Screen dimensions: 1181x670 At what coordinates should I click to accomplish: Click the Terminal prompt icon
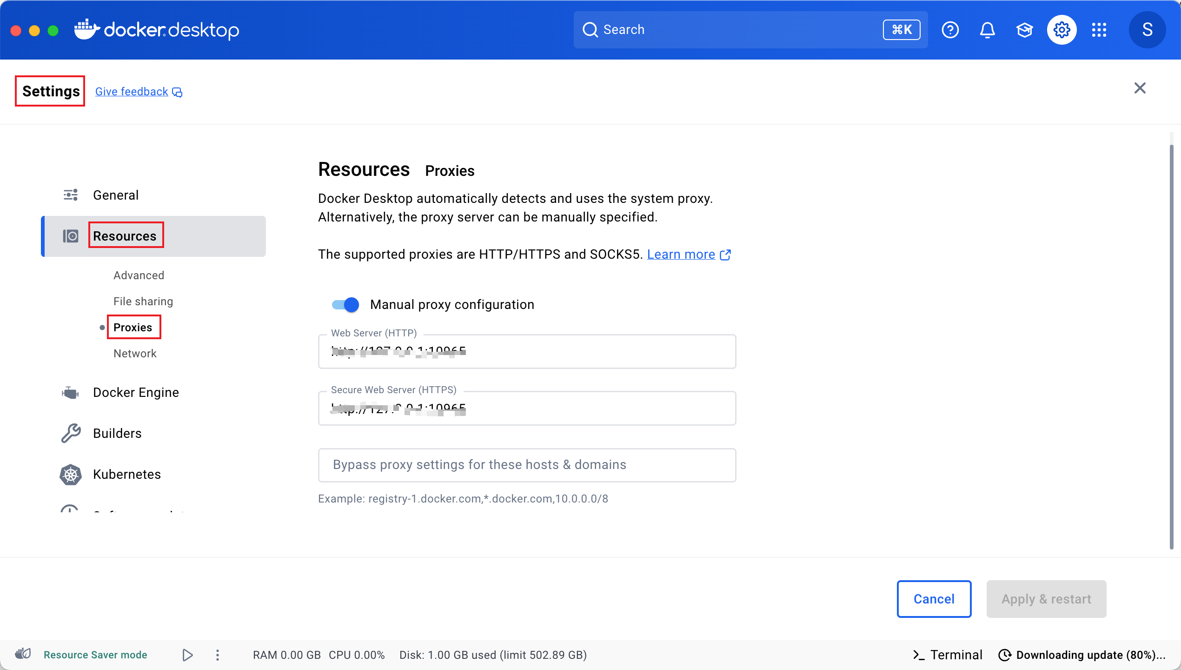click(918, 655)
